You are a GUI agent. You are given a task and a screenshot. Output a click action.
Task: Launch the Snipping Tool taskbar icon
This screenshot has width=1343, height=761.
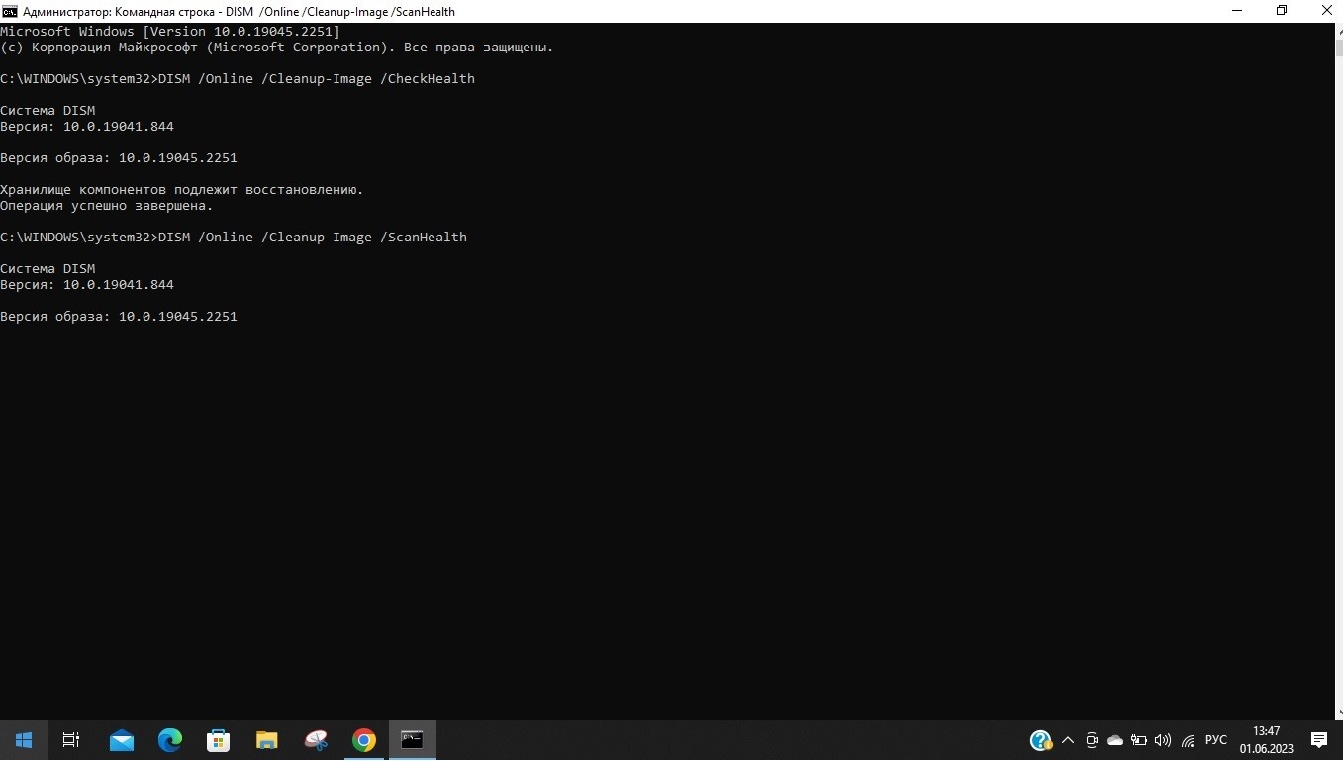(316, 740)
